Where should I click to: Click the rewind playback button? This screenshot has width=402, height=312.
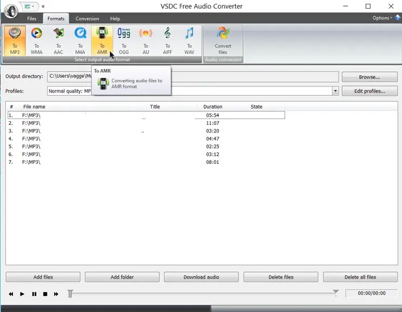point(11,294)
